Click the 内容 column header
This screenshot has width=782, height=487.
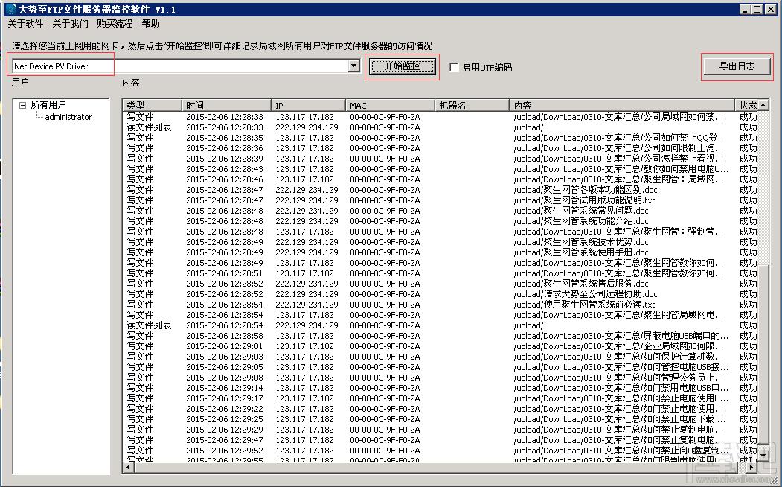tap(622, 106)
